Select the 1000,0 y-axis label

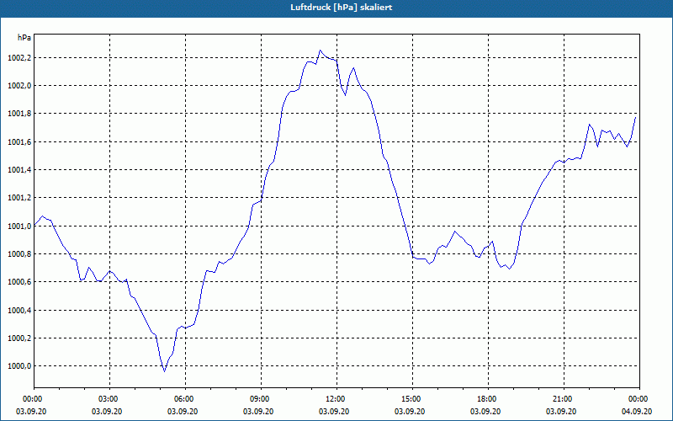coord(19,366)
